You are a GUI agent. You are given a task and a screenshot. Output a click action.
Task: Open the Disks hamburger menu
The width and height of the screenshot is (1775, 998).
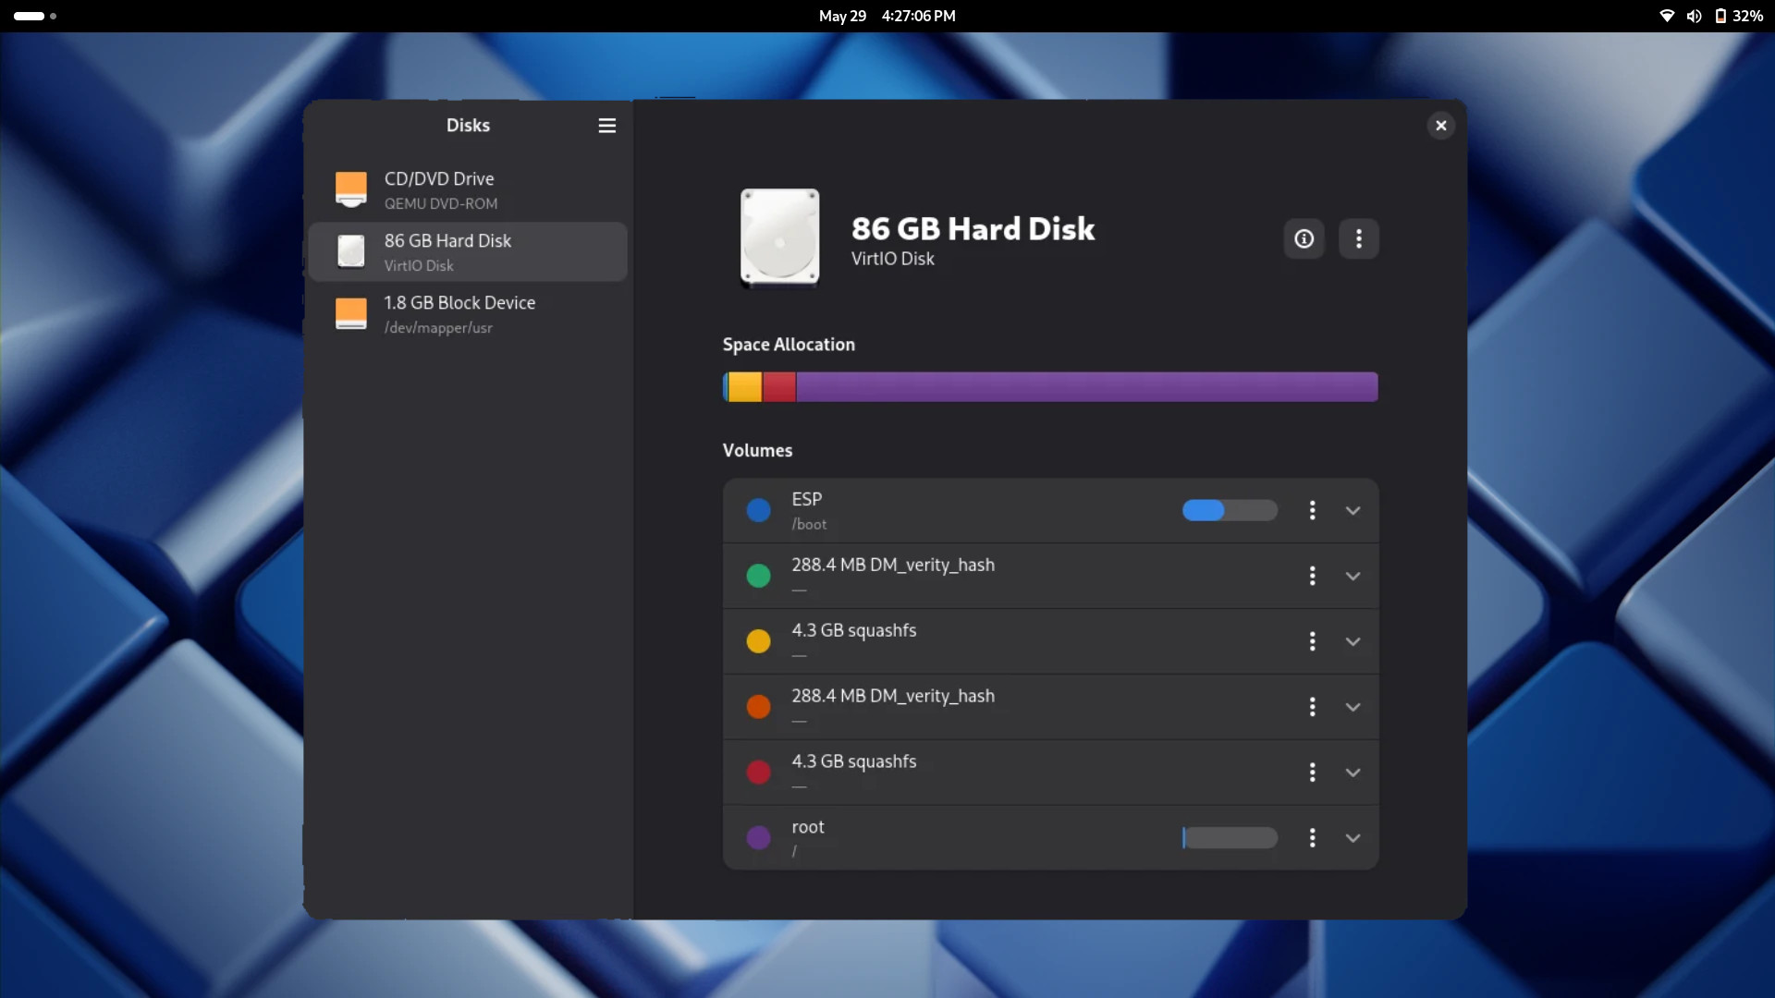pyautogui.click(x=606, y=126)
